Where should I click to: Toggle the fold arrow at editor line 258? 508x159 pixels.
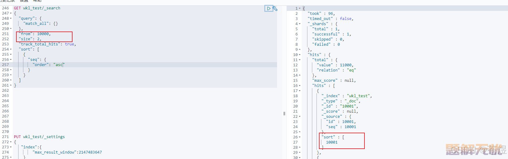pos(11,70)
